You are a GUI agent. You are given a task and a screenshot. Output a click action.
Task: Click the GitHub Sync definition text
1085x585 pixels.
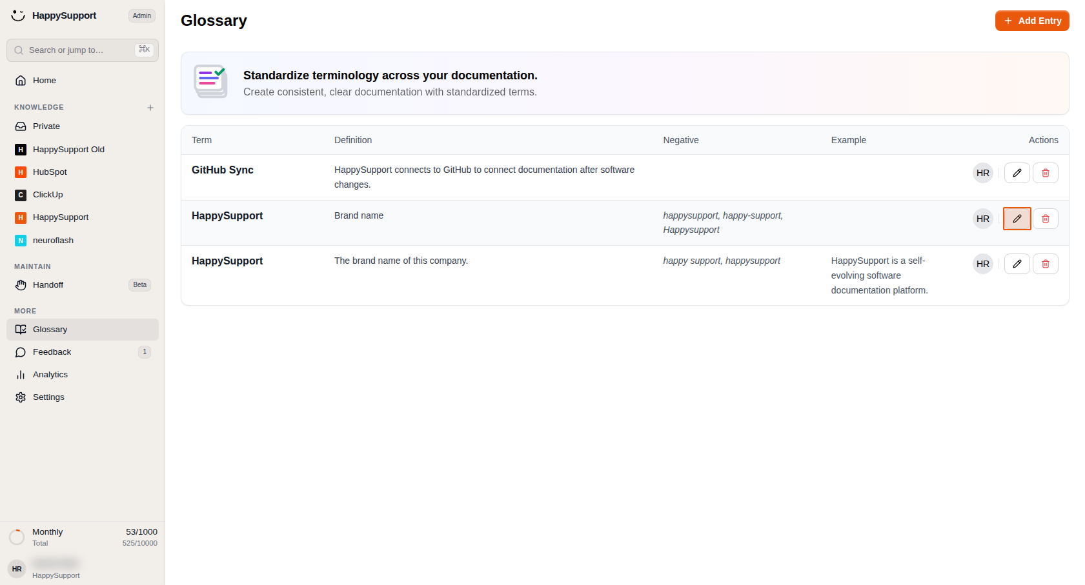point(484,177)
